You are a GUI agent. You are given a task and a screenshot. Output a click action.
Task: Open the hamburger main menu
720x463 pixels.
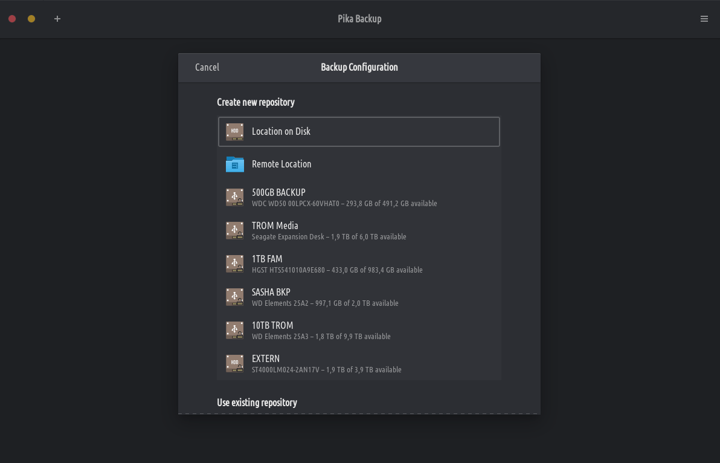704,19
